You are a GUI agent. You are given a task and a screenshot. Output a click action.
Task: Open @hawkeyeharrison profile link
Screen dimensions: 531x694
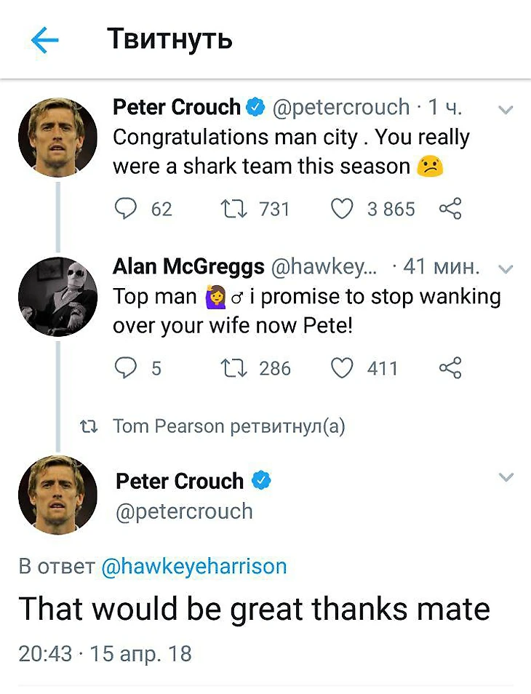tap(194, 567)
